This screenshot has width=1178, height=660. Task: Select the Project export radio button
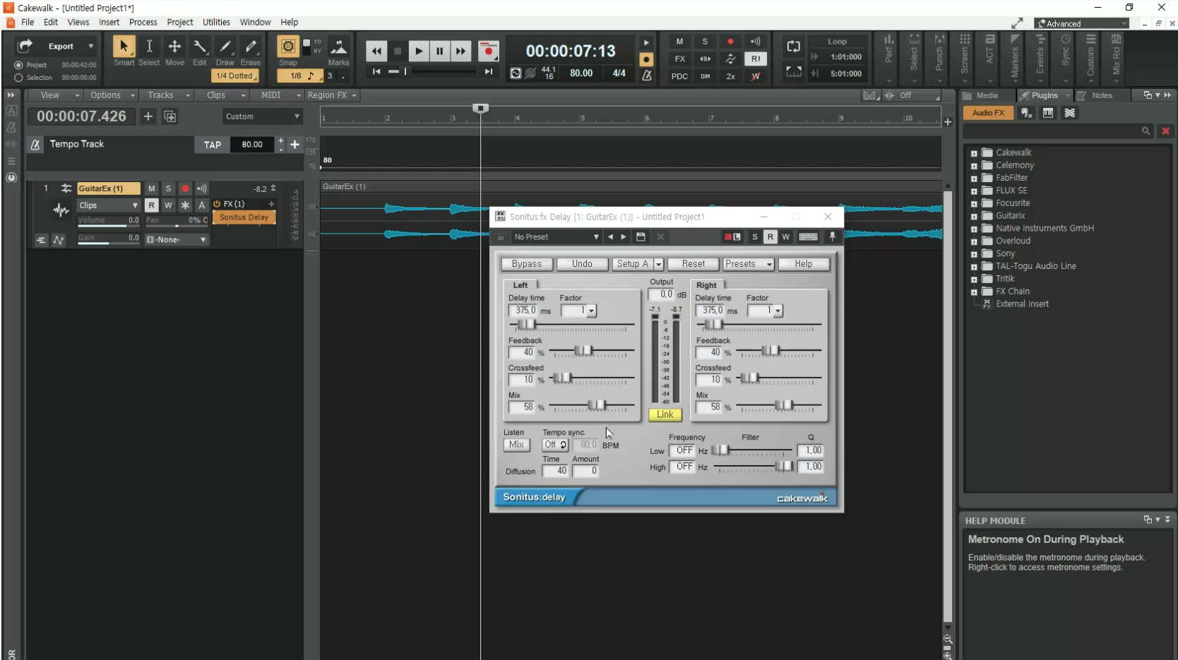tap(19, 65)
